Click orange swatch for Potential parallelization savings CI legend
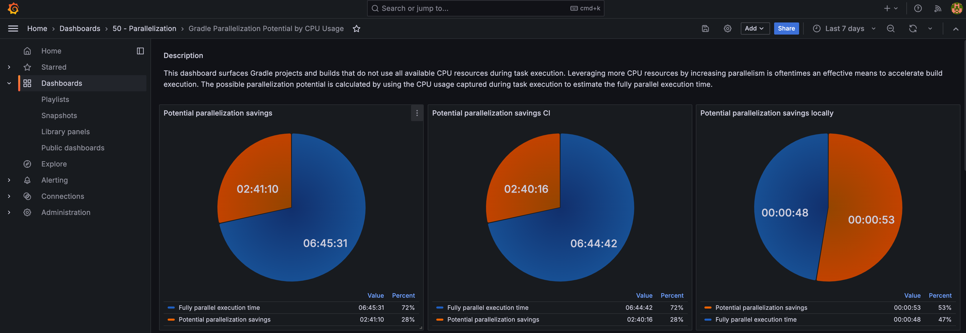 click(440, 320)
